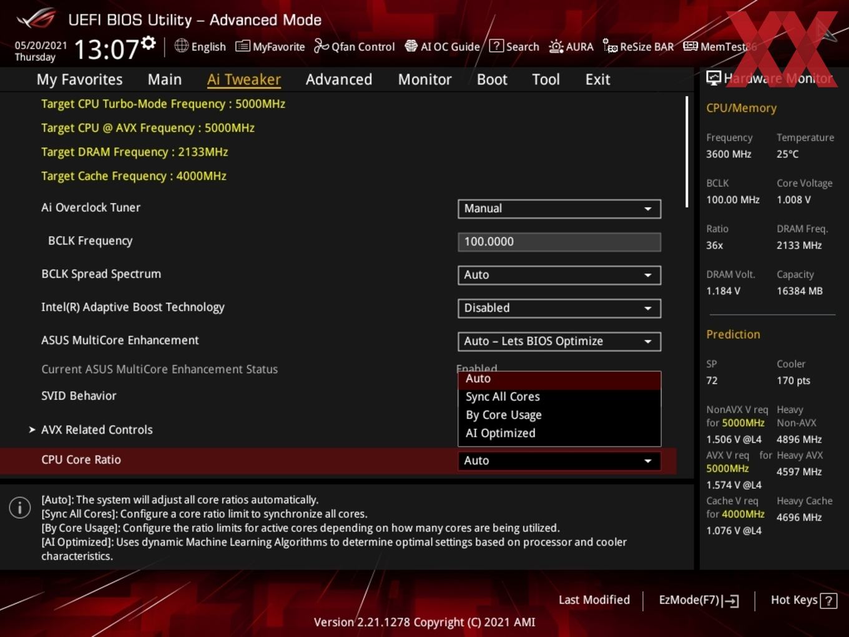
Task: Click Target CPU Turbo-Mode Frequency text
Action: coord(163,104)
